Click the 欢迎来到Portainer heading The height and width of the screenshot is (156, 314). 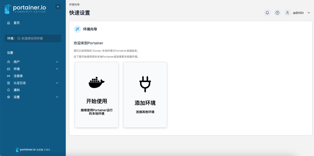point(88,43)
